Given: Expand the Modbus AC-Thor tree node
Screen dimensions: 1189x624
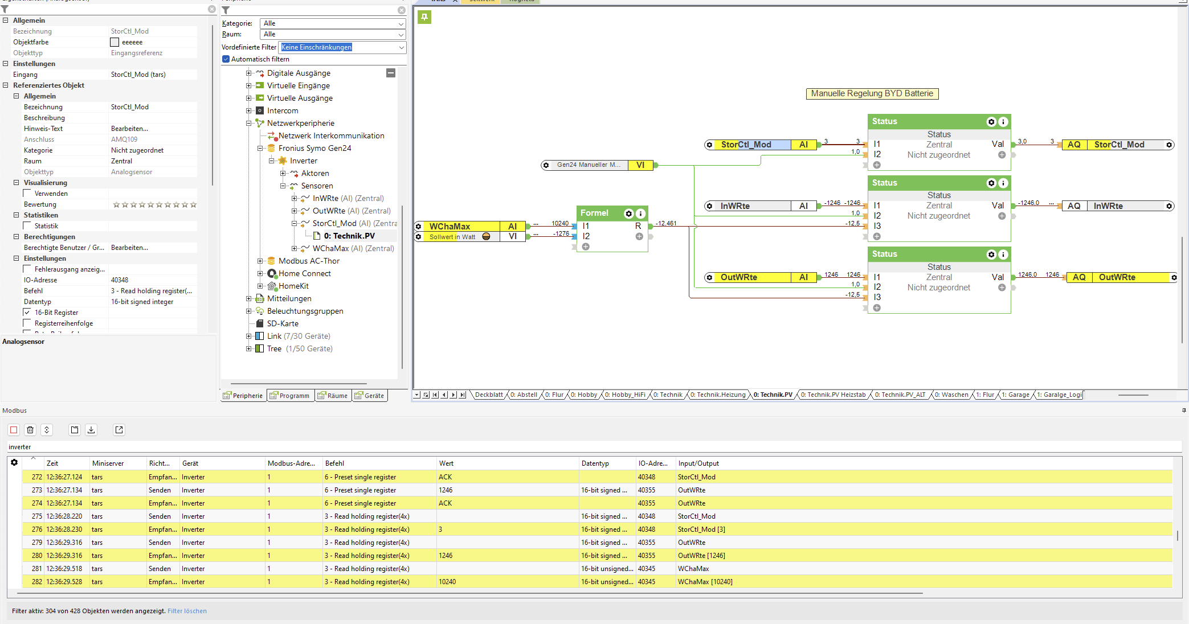Looking at the screenshot, I should coord(260,261).
